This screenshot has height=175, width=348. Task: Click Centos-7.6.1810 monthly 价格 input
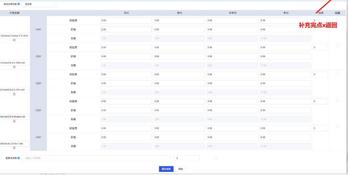126,29
